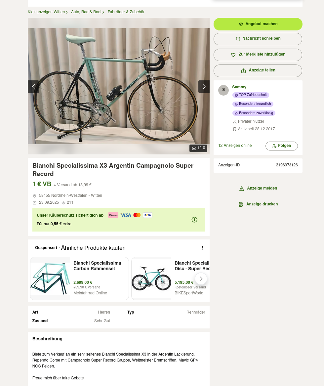Screen dimensions: 324x386
Task: Open Kleinanzeigen Witten breadcrumb
Action: 46,12
